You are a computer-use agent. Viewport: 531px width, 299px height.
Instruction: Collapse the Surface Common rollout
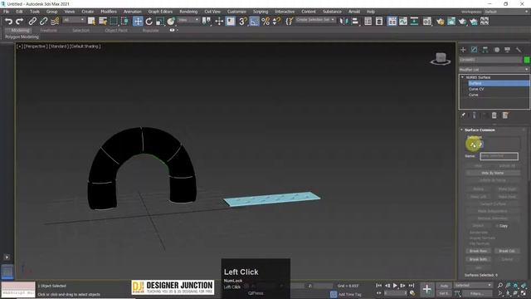click(x=461, y=130)
